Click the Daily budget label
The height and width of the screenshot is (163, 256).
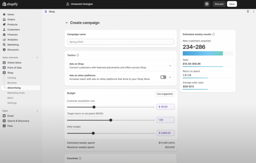click(x=74, y=127)
